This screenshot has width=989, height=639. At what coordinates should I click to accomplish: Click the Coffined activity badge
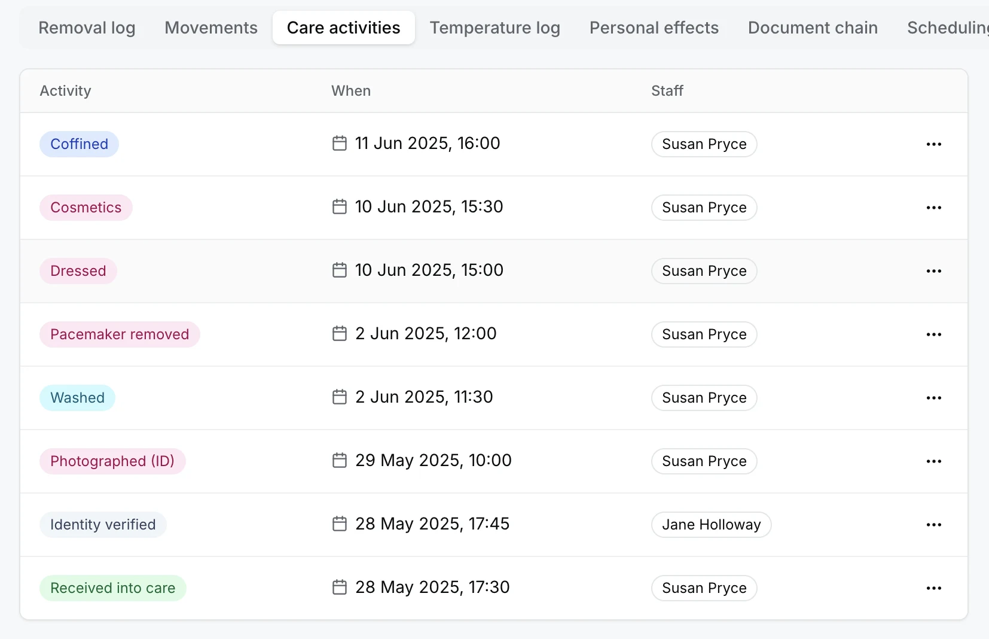click(x=79, y=144)
